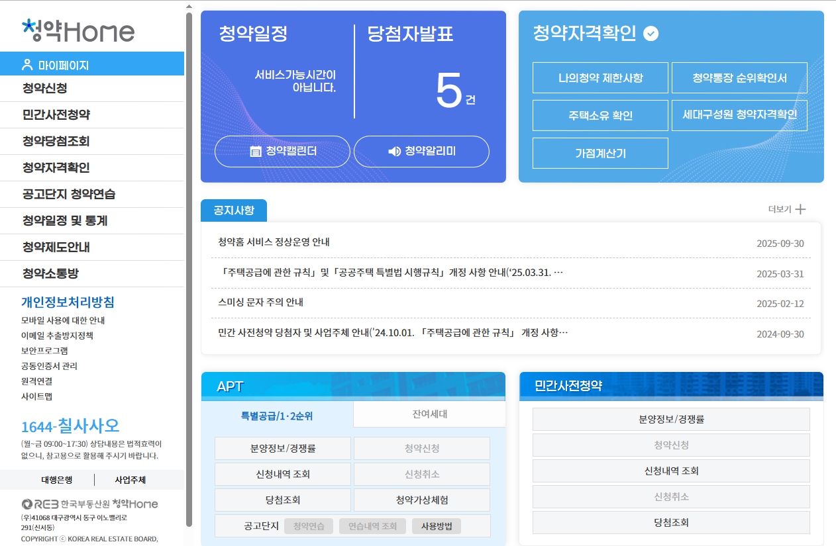Image resolution: width=836 pixels, height=546 pixels.
Task: Open notice 민간 사전청약 당첨자 및 사업주체 안내
Action: [393, 332]
